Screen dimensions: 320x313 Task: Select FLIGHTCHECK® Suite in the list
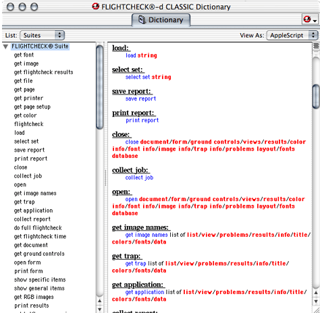pyautogui.click(x=40, y=47)
